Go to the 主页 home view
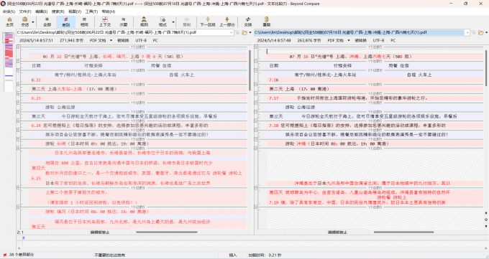This screenshot has width=489, height=259. [x=9, y=22]
